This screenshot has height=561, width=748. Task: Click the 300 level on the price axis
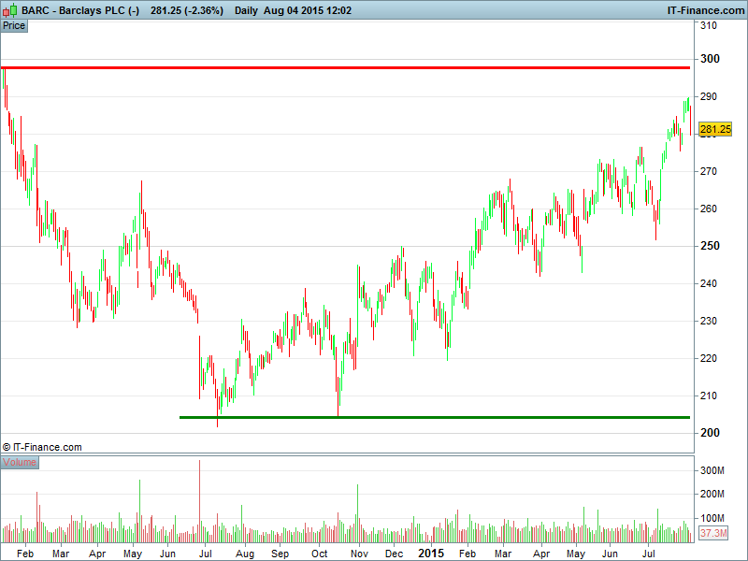click(709, 59)
